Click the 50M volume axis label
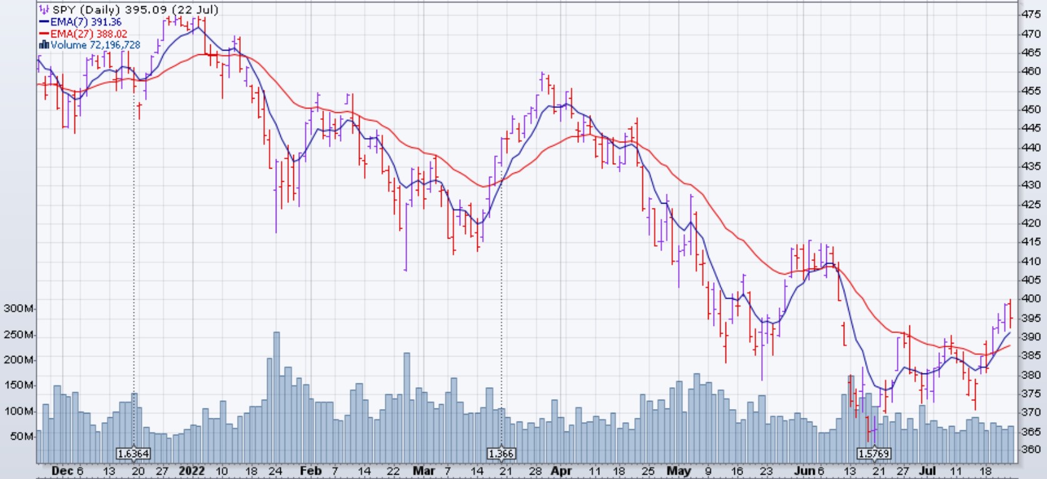Image resolution: width=1047 pixels, height=479 pixels. (21, 436)
